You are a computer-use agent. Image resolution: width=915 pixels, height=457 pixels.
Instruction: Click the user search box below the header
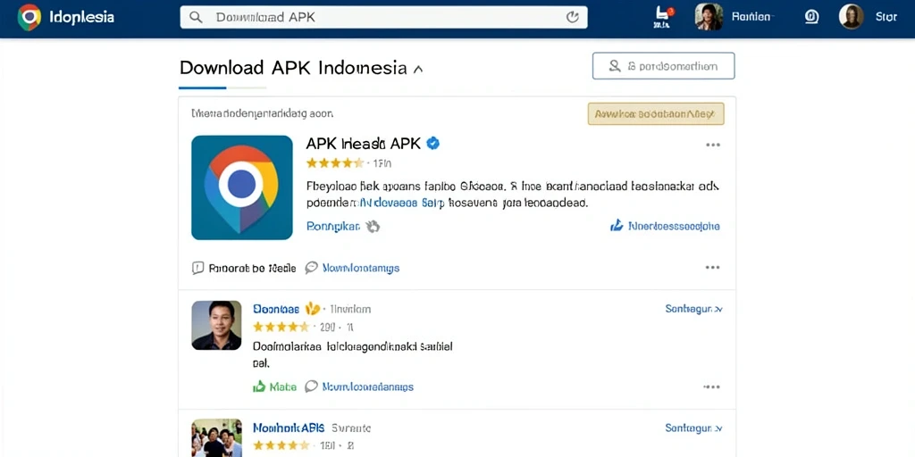(x=664, y=66)
